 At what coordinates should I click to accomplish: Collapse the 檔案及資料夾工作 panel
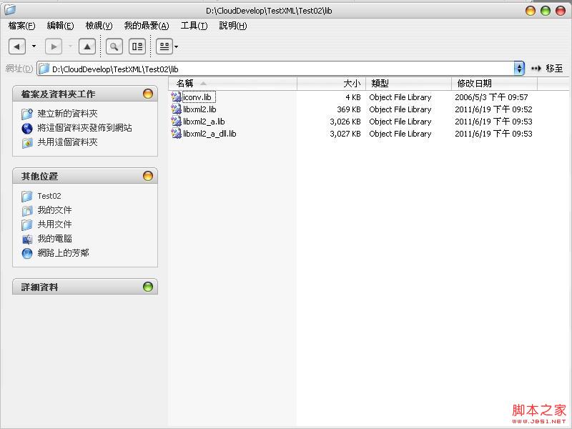click(148, 94)
